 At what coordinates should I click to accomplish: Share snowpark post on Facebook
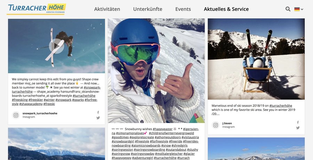pos(98,112)
